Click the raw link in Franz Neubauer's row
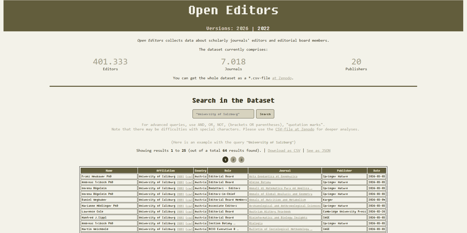Image resolution: width=467 pixels, height=233 pixels. 189,176
